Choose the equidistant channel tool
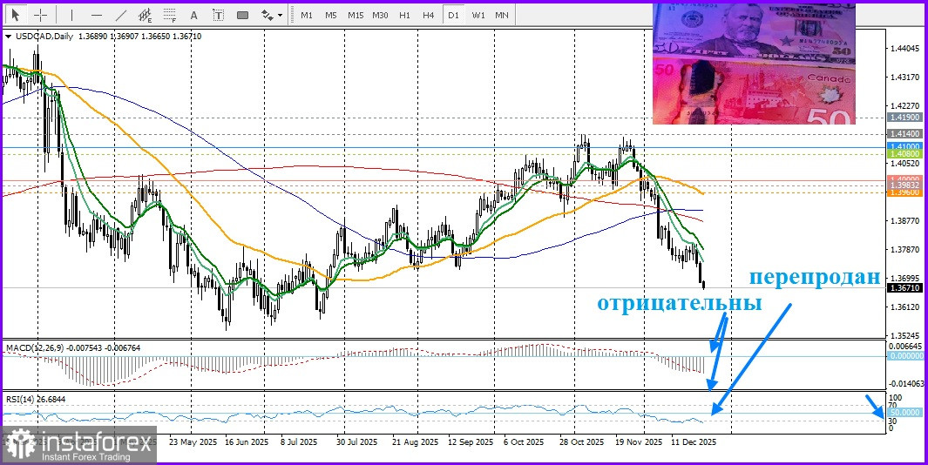 click(x=146, y=15)
